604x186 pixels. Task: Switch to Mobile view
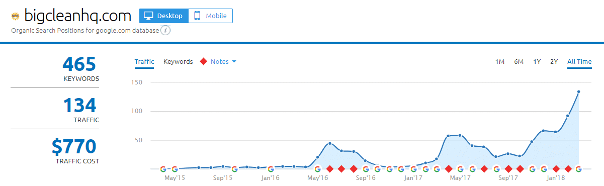(210, 16)
